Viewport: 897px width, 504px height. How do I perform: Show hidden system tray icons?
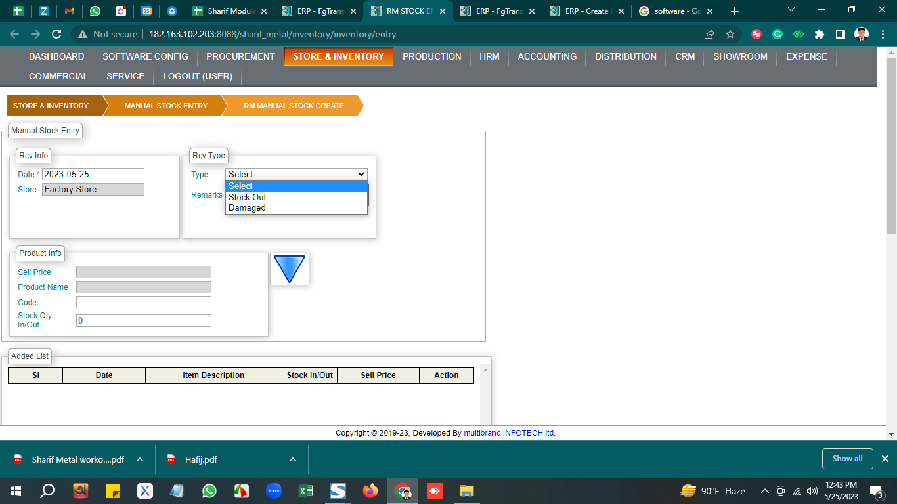[764, 491]
